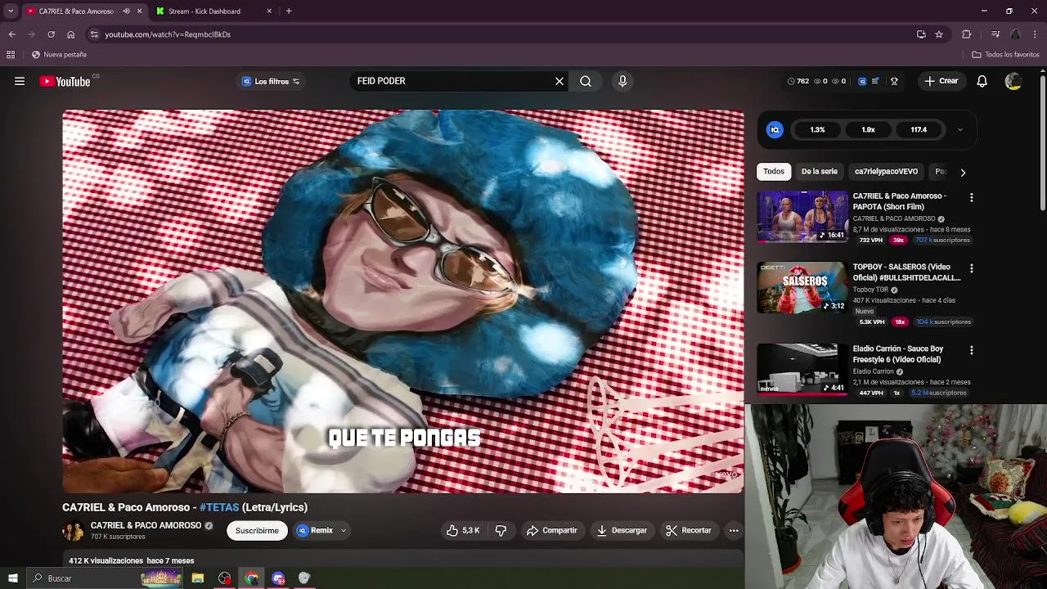Click the Crear create button
1047x589 pixels.
941,81
